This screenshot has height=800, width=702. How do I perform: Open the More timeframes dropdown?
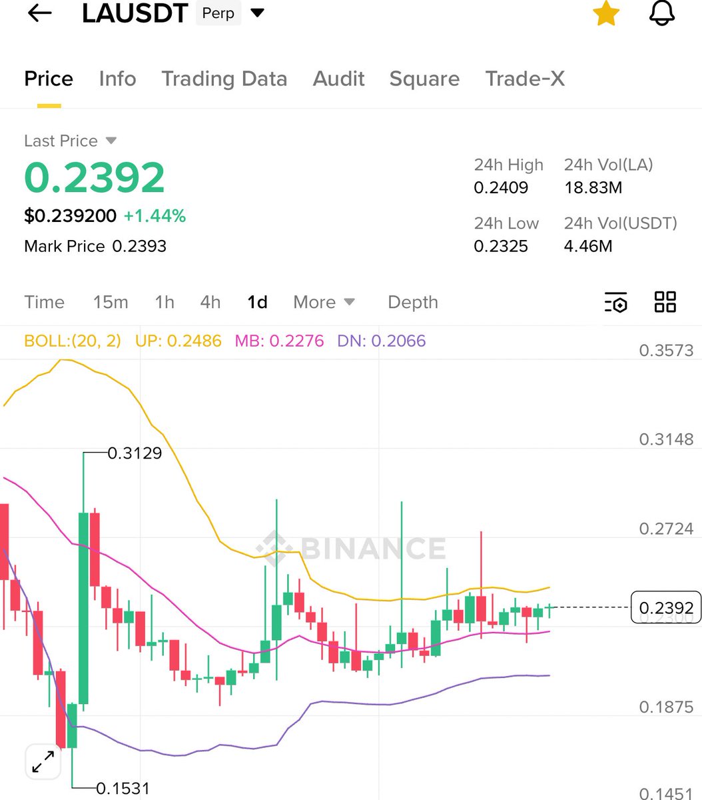(324, 302)
